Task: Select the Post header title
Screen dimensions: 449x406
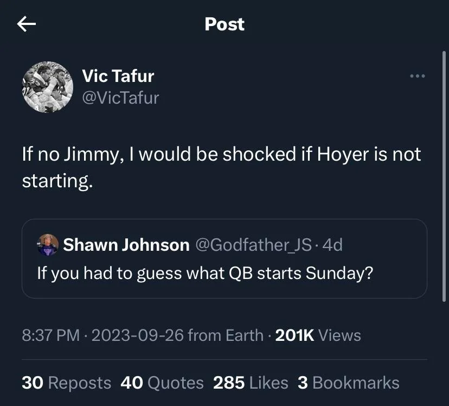Action: click(224, 24)
